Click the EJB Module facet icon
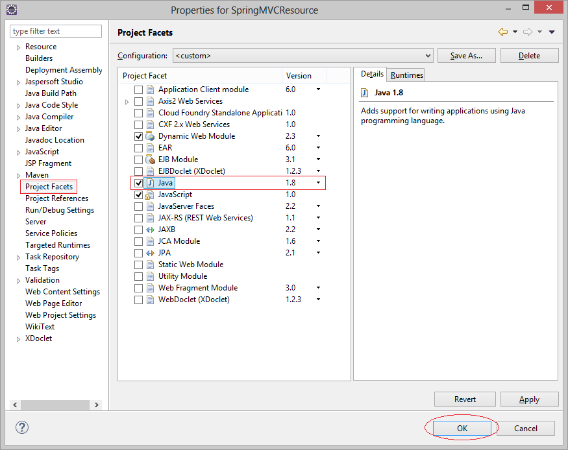 click(150, 160)
